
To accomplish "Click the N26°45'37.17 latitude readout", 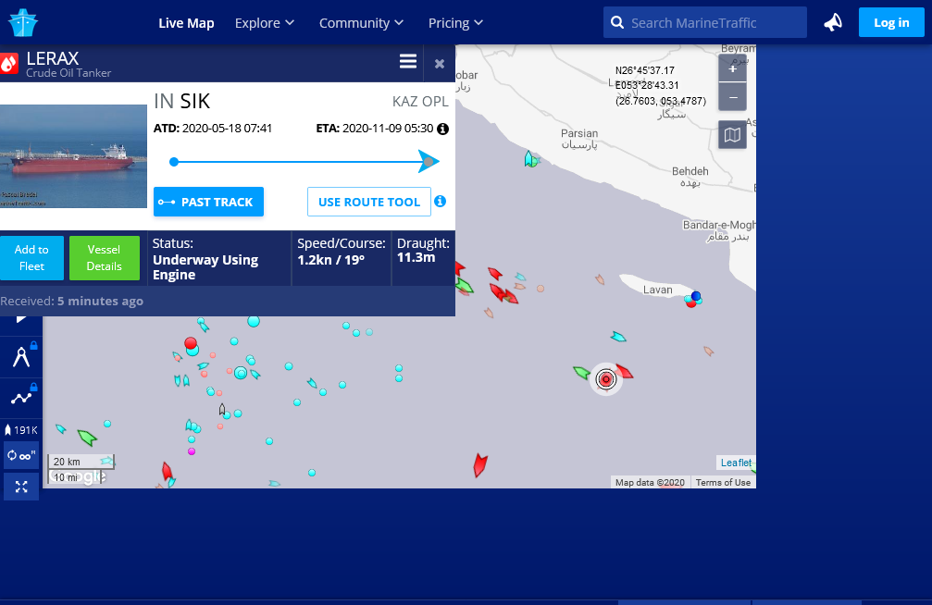I will click(645, 70).
